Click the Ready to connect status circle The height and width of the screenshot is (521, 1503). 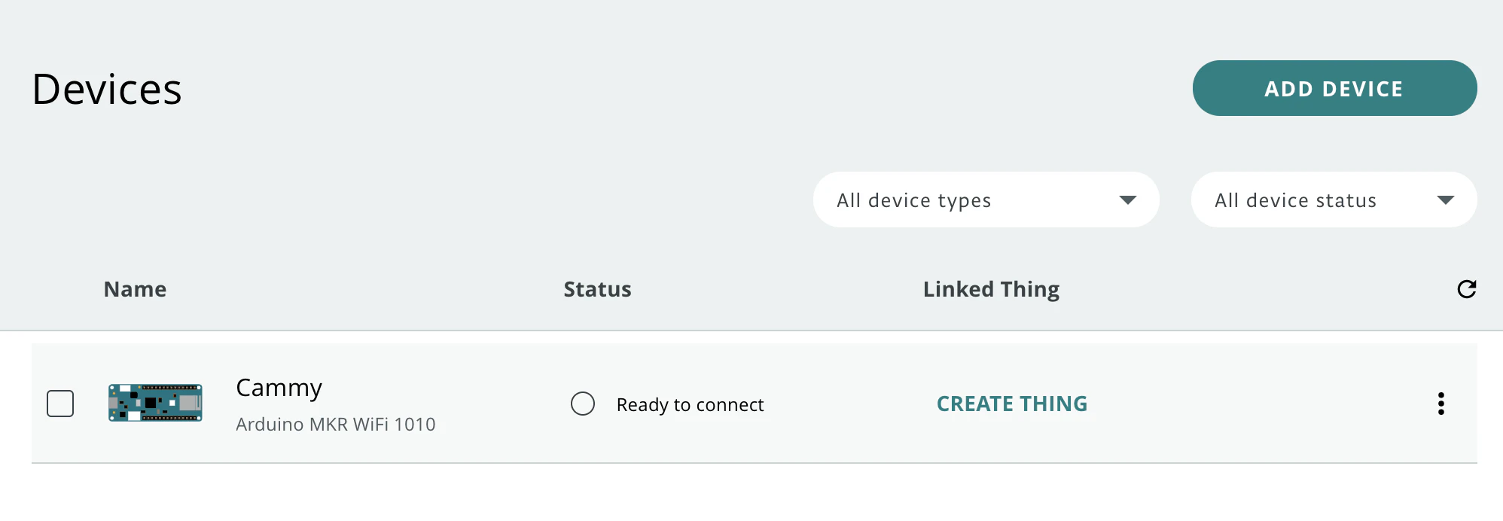pos(583,404)
